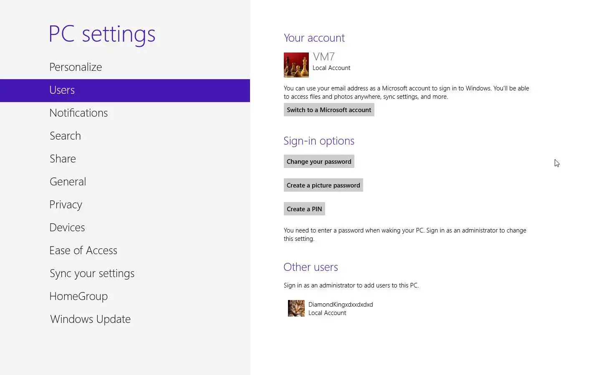Select the Users settings category
The height and width of the screenshot is (375, 601).
pyautogui.click(x=62, y=90)
